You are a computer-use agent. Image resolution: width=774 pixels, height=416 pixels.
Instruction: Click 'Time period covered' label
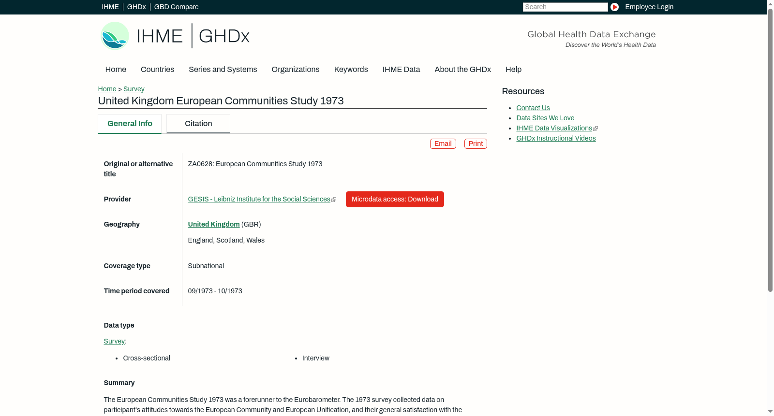coord(136,291)
